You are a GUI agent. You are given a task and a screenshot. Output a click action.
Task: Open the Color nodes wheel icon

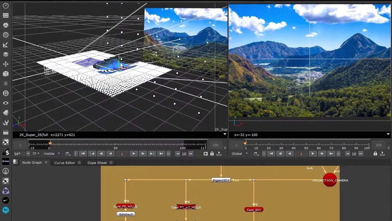(x=6, y=25)
